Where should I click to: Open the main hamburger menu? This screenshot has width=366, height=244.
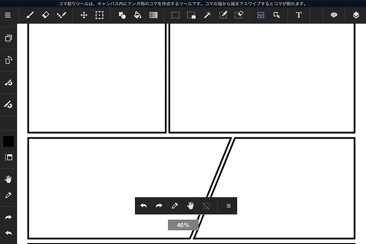(8, 15)
